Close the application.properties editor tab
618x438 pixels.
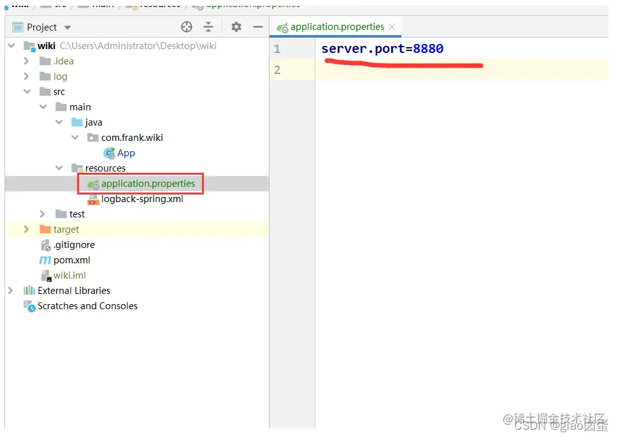click(x=392, y=27)
